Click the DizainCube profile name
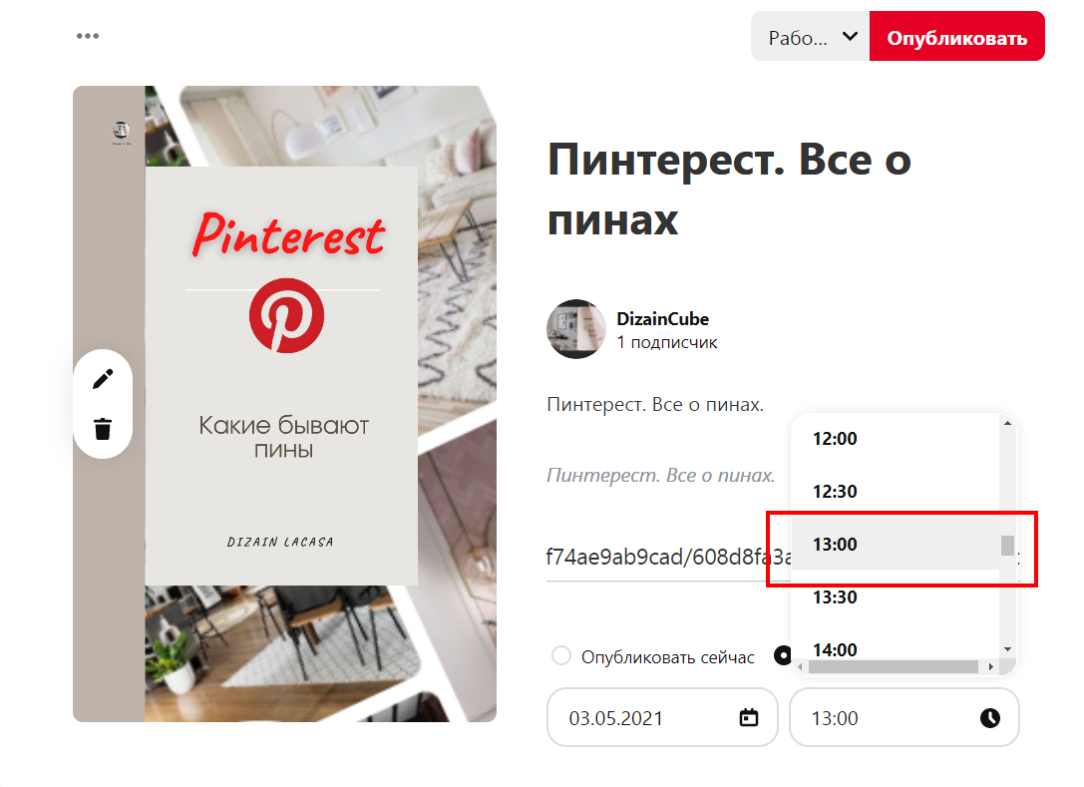The width and height of the screenshot is (1084, 787). [662, 319]
